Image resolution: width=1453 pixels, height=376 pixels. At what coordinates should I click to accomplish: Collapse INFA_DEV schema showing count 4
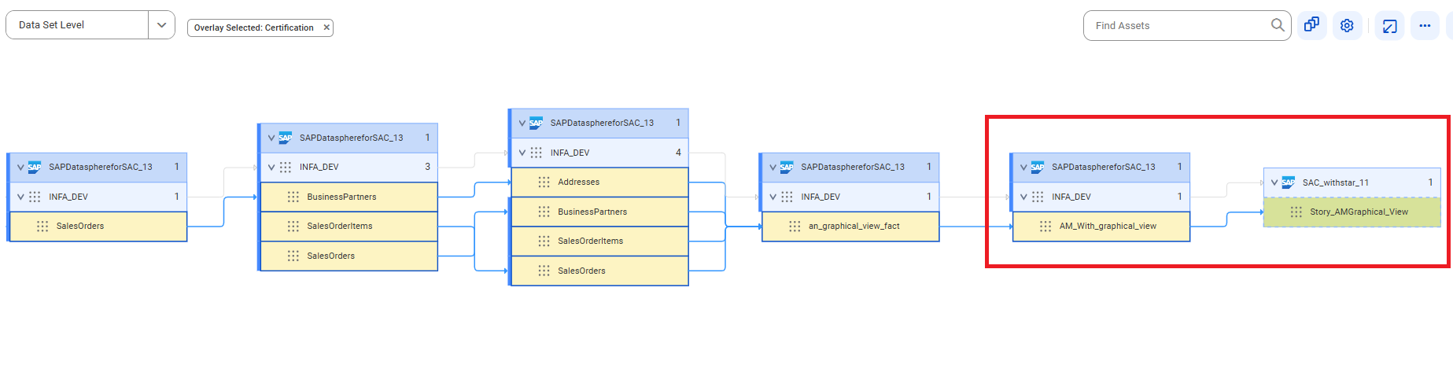tap(522, 153)
